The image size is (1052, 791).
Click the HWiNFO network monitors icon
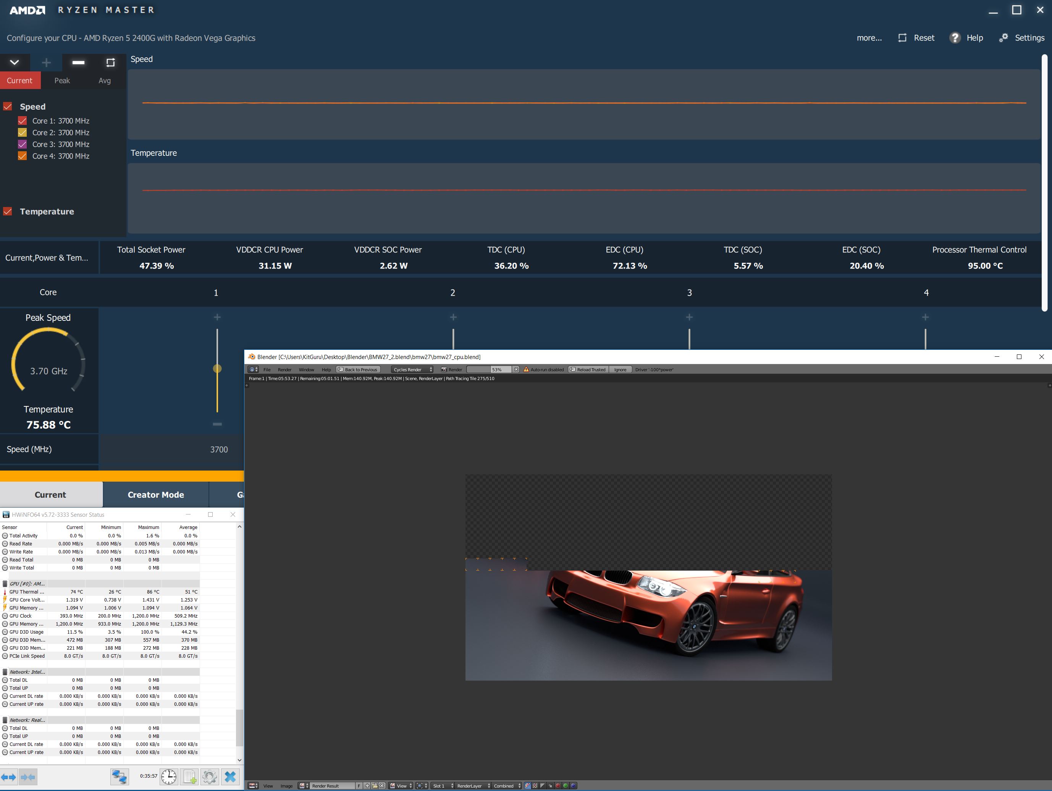[x=119, y=777]
